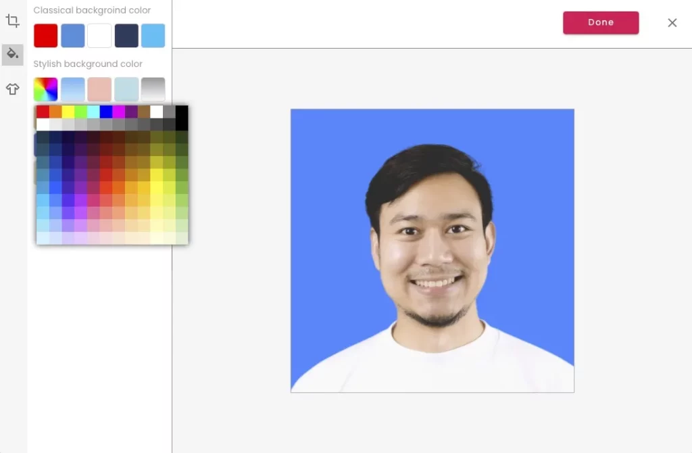
Task: Click the "Classical background color" label
Action: 92,10
